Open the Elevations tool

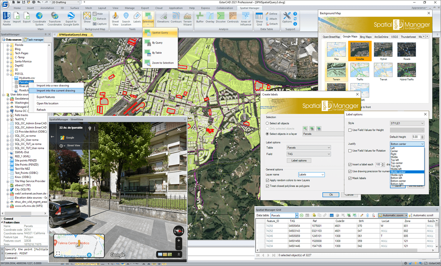pos(163,18)
